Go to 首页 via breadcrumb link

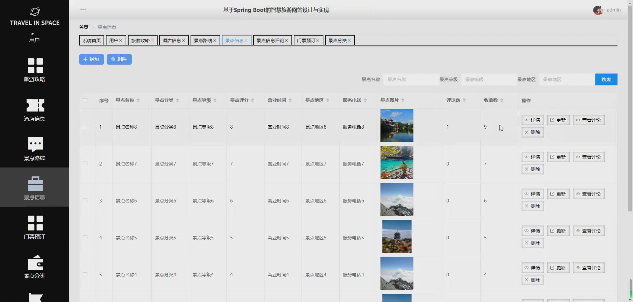[x=84, y=27]
